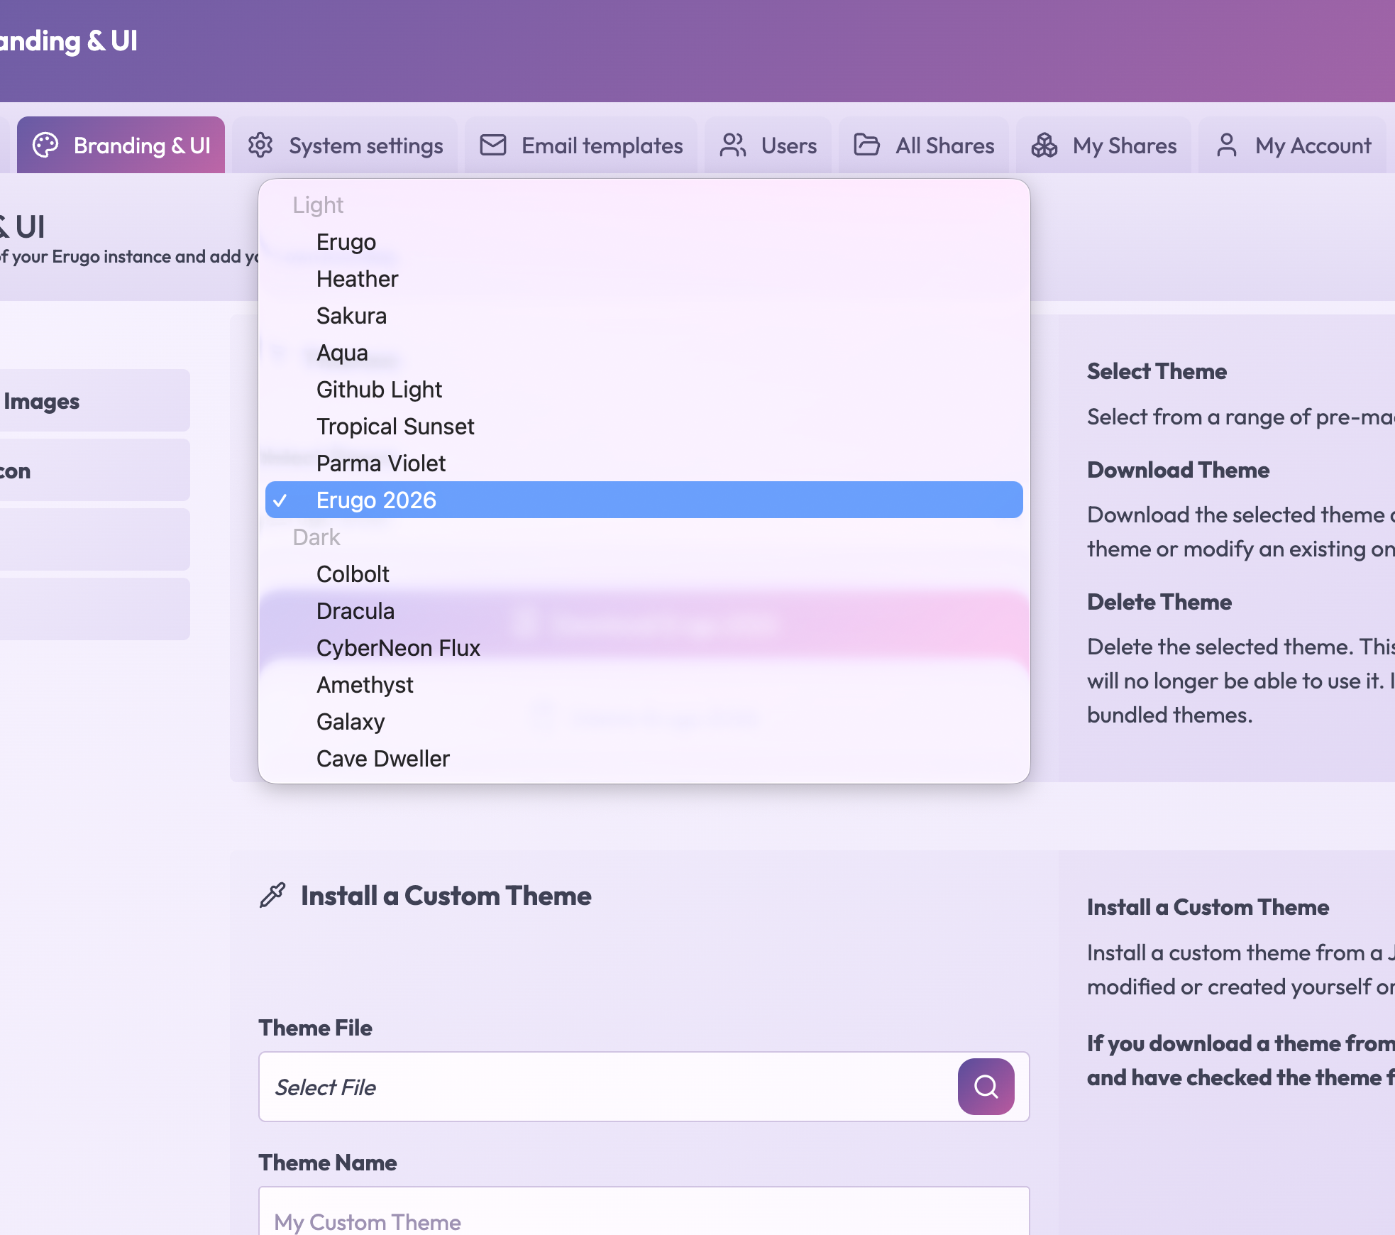Click the eyedropper icon beside Install a Custom Theme

click(x=272, y=894)
